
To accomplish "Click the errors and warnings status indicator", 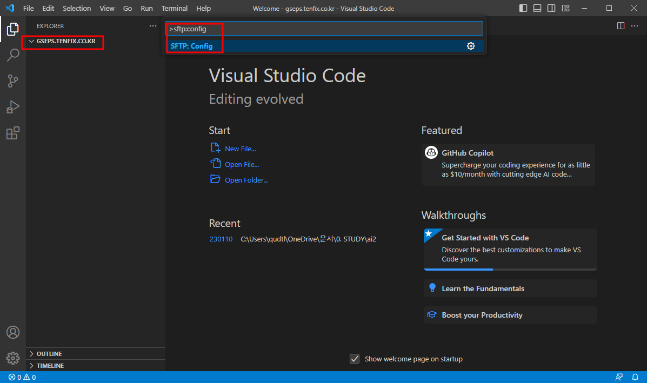I will point(22,377).
